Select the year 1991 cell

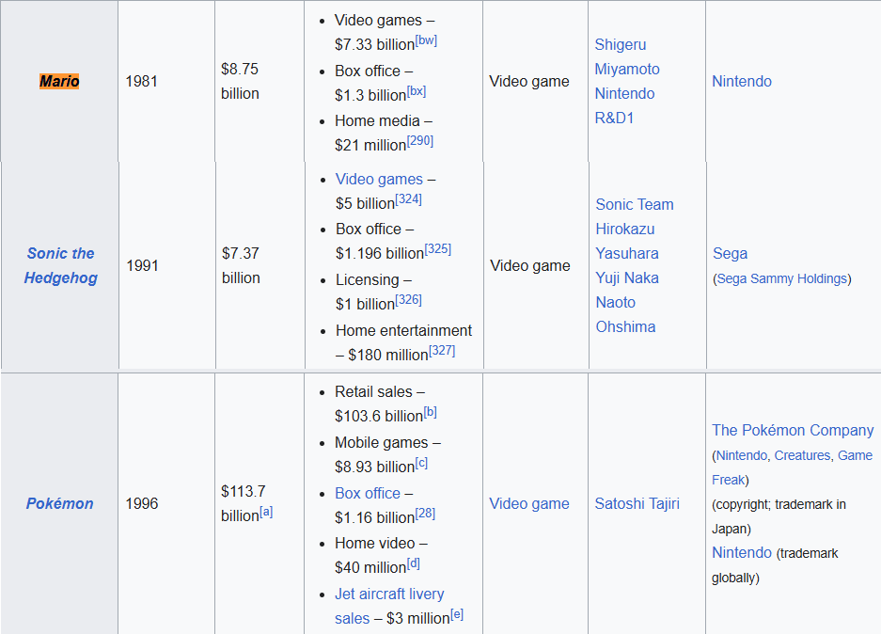click(166, 266)
